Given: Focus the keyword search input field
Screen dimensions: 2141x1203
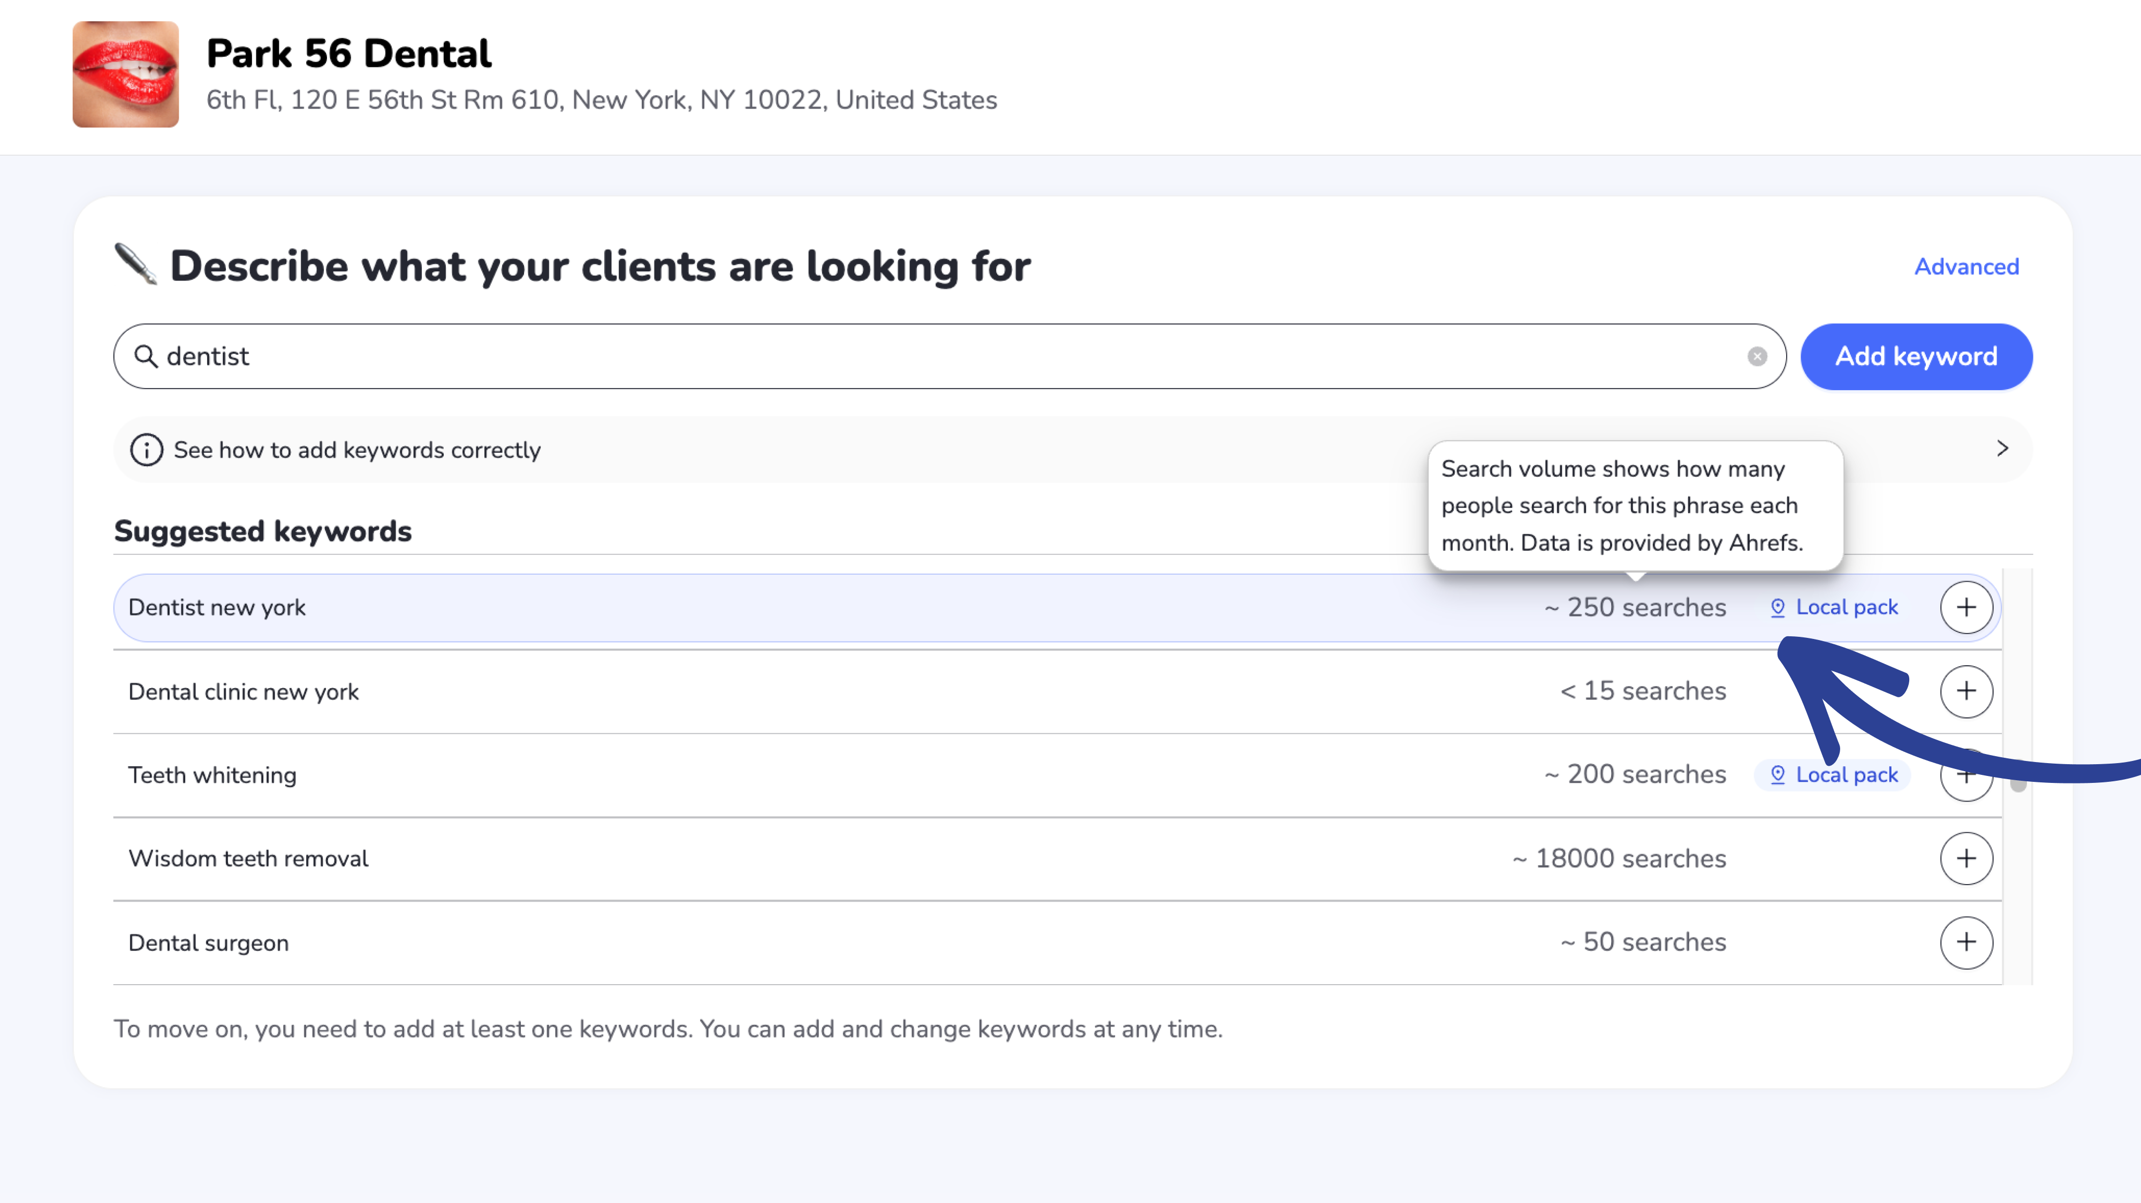Looking at the screenshot, I should (914, 356).
